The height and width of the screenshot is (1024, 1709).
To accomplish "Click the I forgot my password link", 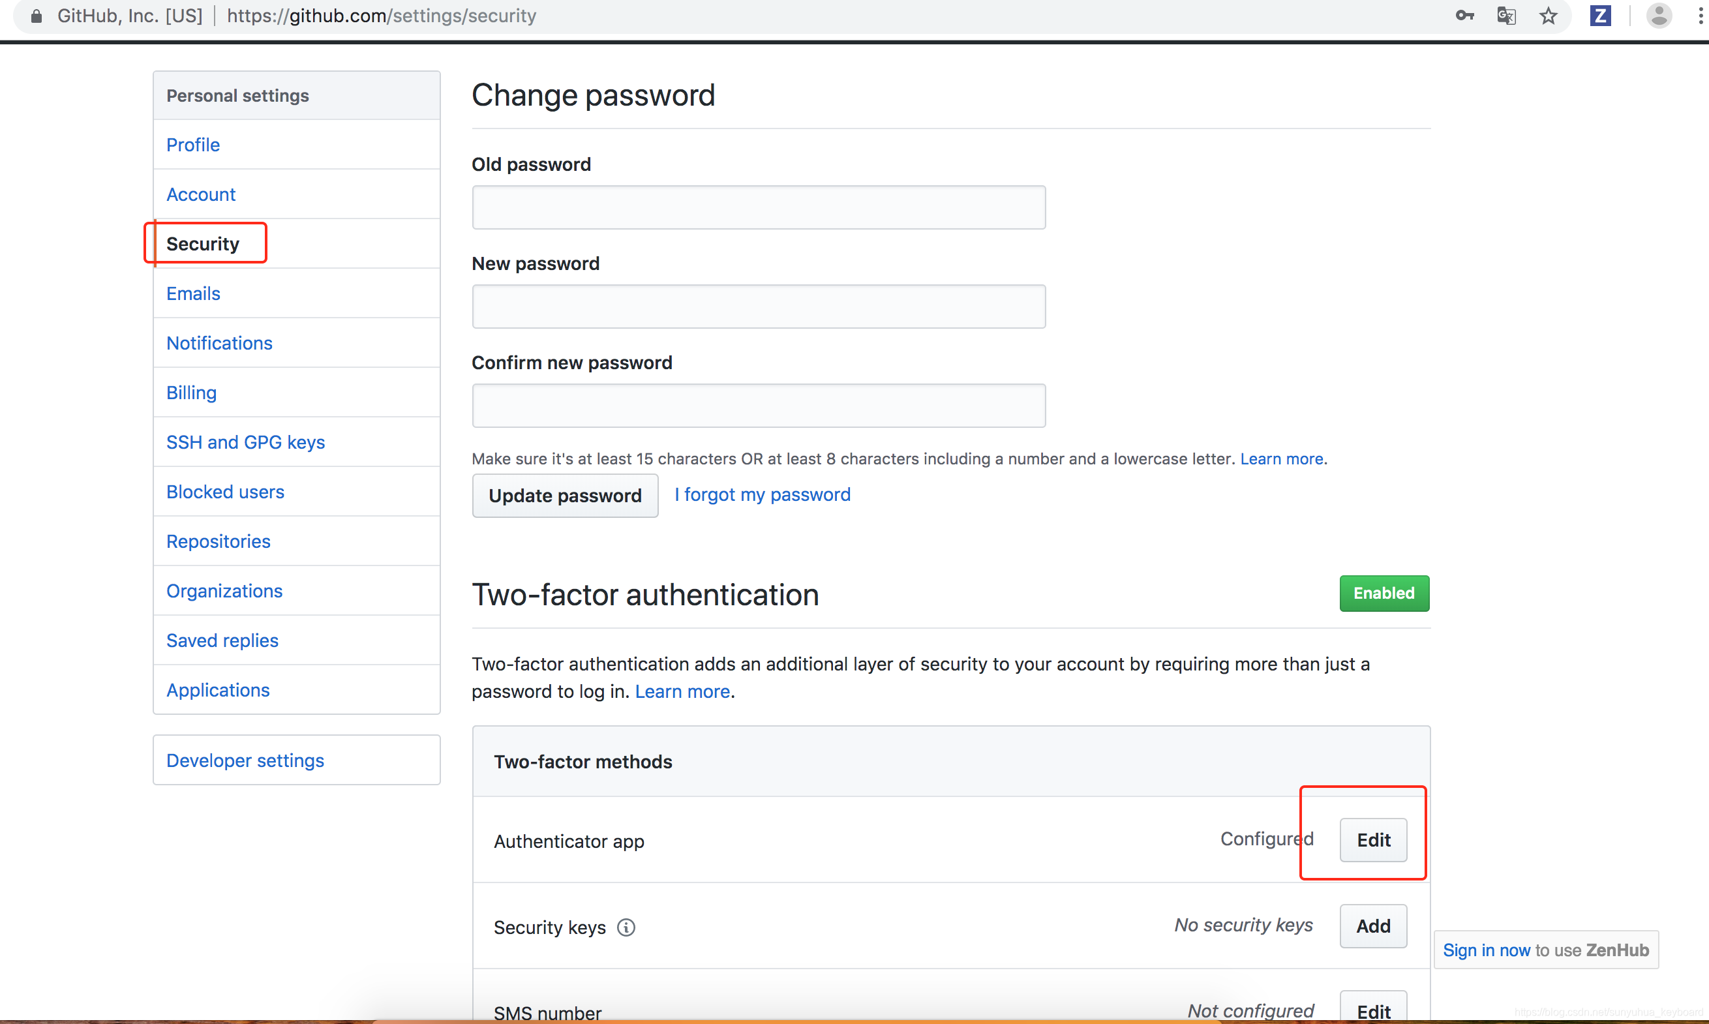I will point(762,494).
